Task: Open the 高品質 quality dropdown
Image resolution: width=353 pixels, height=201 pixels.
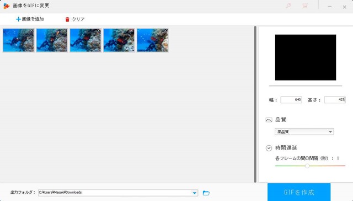Action: [304, 132]
